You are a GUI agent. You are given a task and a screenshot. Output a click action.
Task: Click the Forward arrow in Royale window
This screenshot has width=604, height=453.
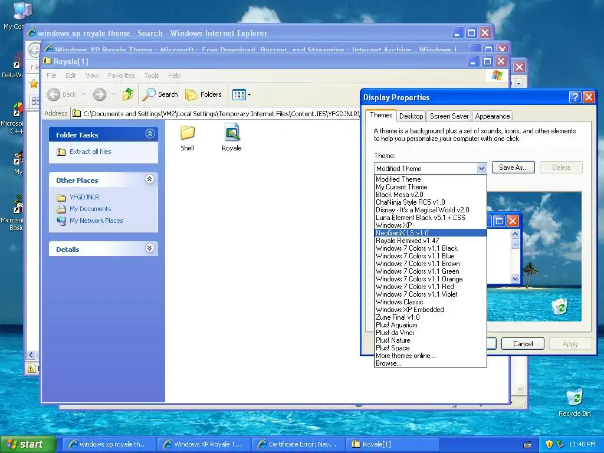coord(100,94)
